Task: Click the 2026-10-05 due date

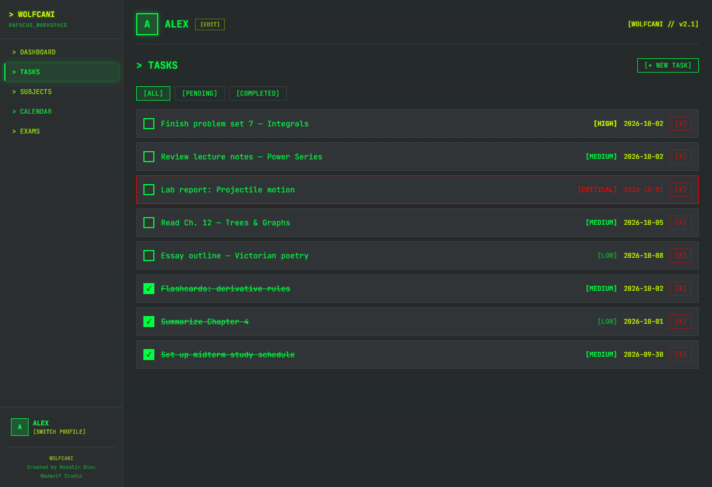Action: (643, 223)
